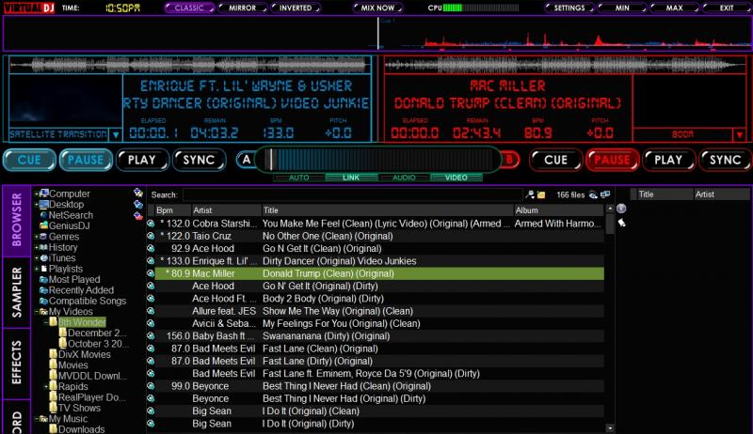Switch to INVERTED layout
The height and width of the screenshot is (434, 753).
pyautogui.click(x=296, y=8)
